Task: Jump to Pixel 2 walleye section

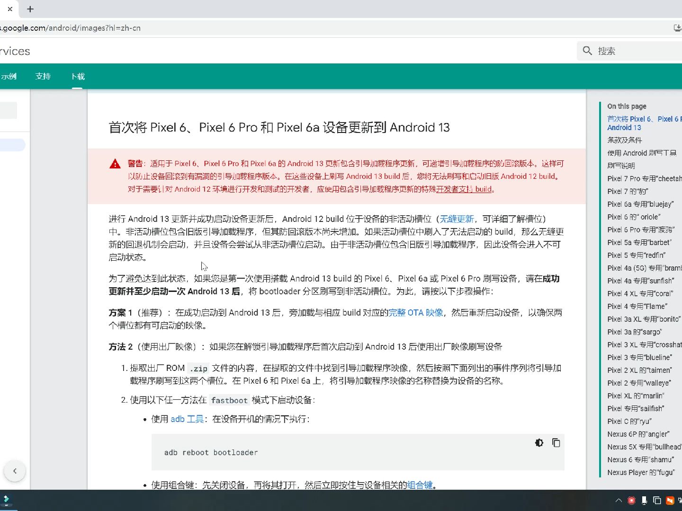Action: (x=639, y=383)
